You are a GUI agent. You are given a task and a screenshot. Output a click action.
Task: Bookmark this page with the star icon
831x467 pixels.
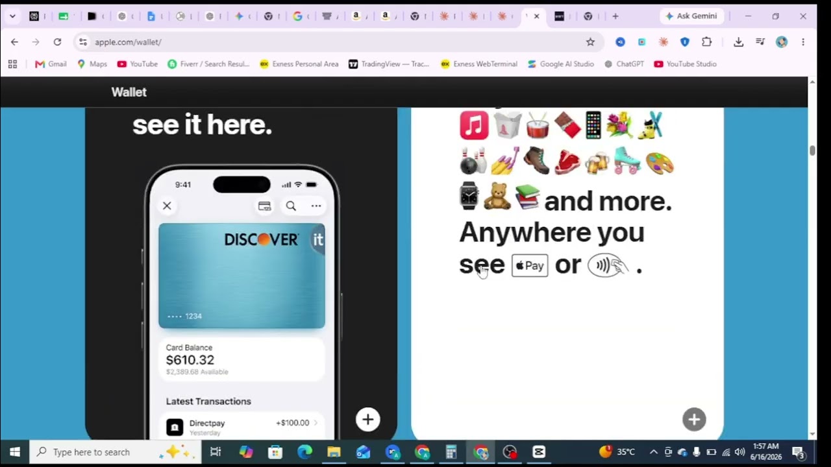point(590,42)
